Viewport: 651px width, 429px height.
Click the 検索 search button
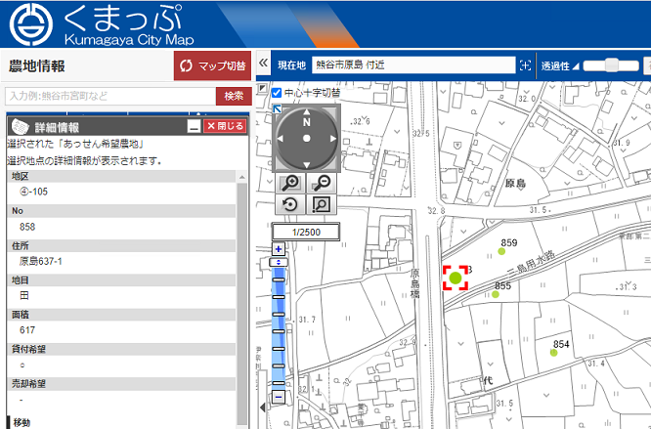coord(233,96)
